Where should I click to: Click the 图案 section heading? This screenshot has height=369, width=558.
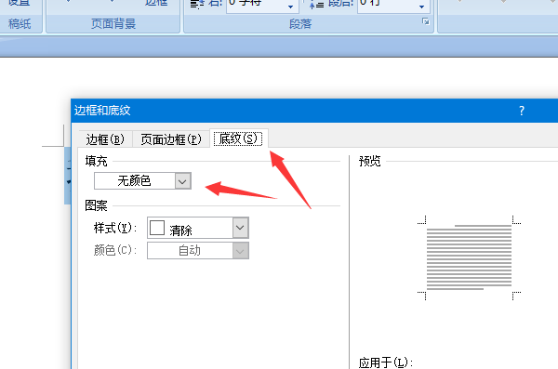tap(96, 205)
